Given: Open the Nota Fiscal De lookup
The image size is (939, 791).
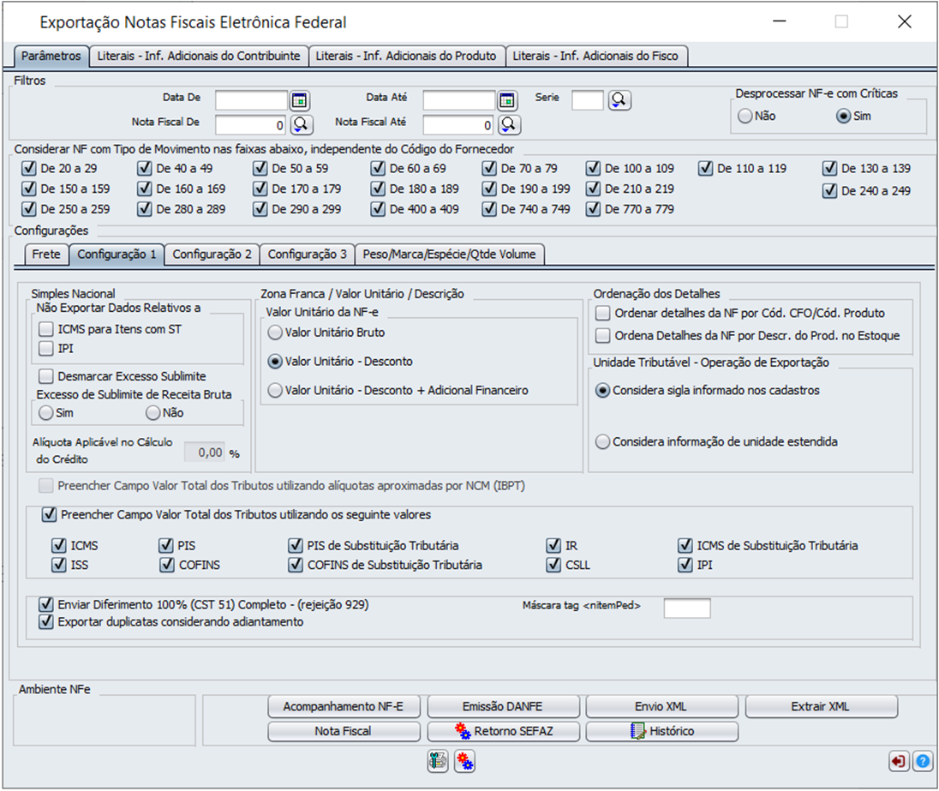Looking at the screenshot, I should pyautogui.click(x=301, y=124).
